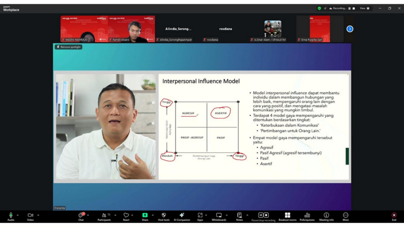This screenshot has width=404, height=227.
Task: Open Polls/quizzes
Action: (x=307, y=217)
